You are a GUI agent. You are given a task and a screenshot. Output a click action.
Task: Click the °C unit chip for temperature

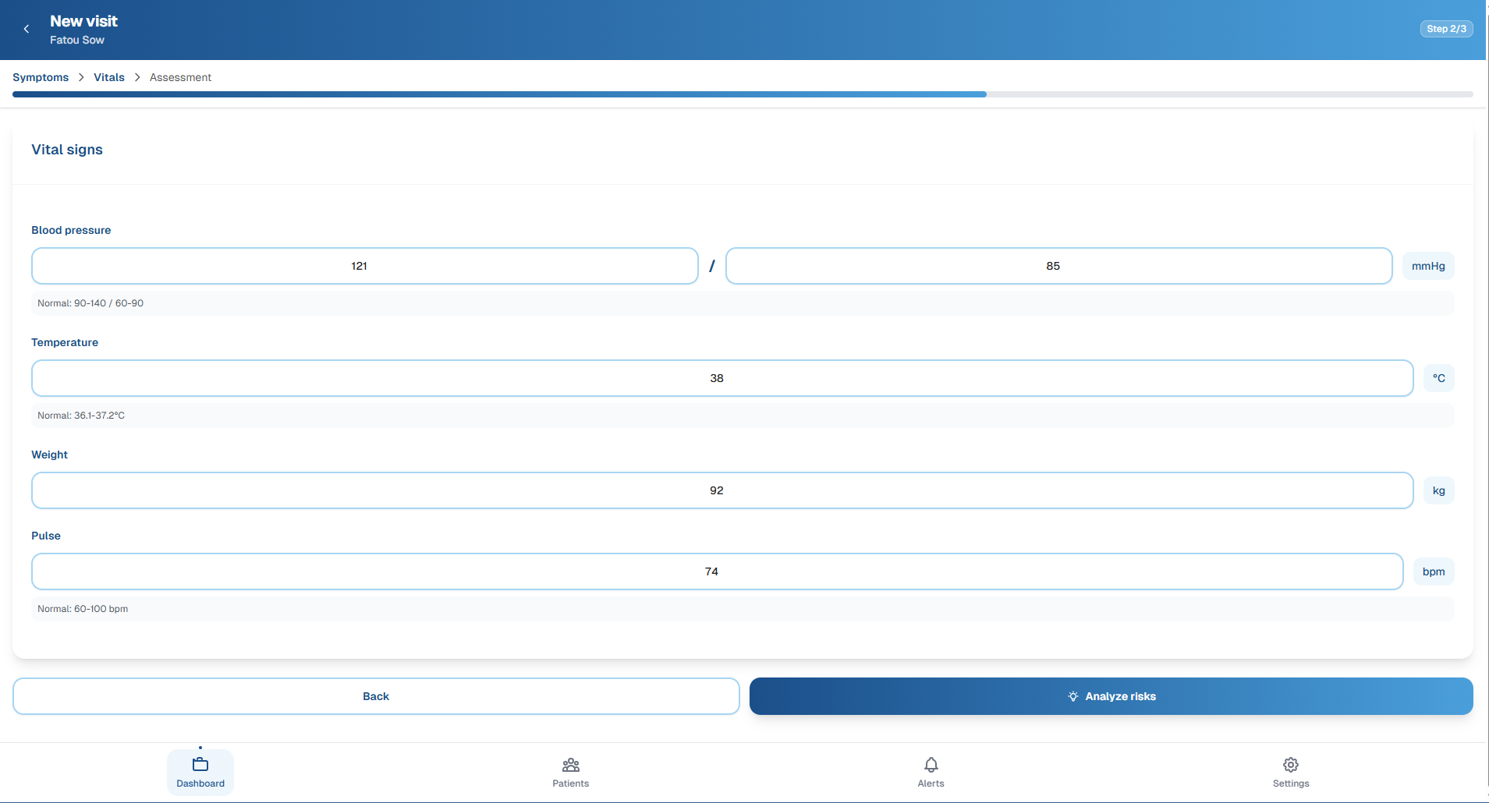pos(1438,377)
